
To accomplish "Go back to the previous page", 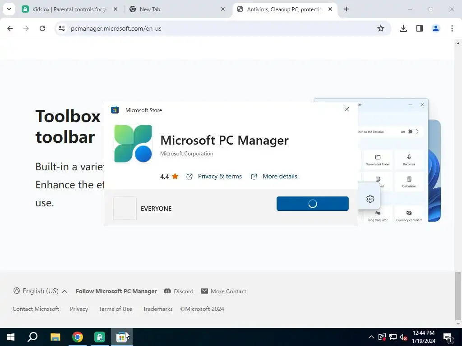I will click(x=10, y=28).
